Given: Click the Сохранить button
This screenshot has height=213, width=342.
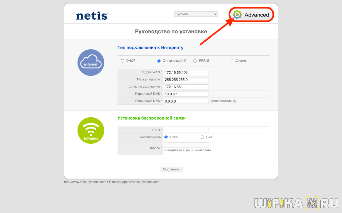Looking at the screenshot, I should (171, 169).
